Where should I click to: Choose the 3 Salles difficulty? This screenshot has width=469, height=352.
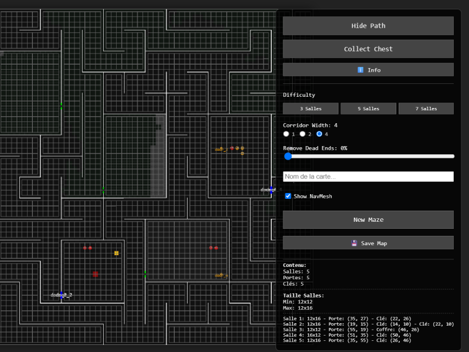311,109
